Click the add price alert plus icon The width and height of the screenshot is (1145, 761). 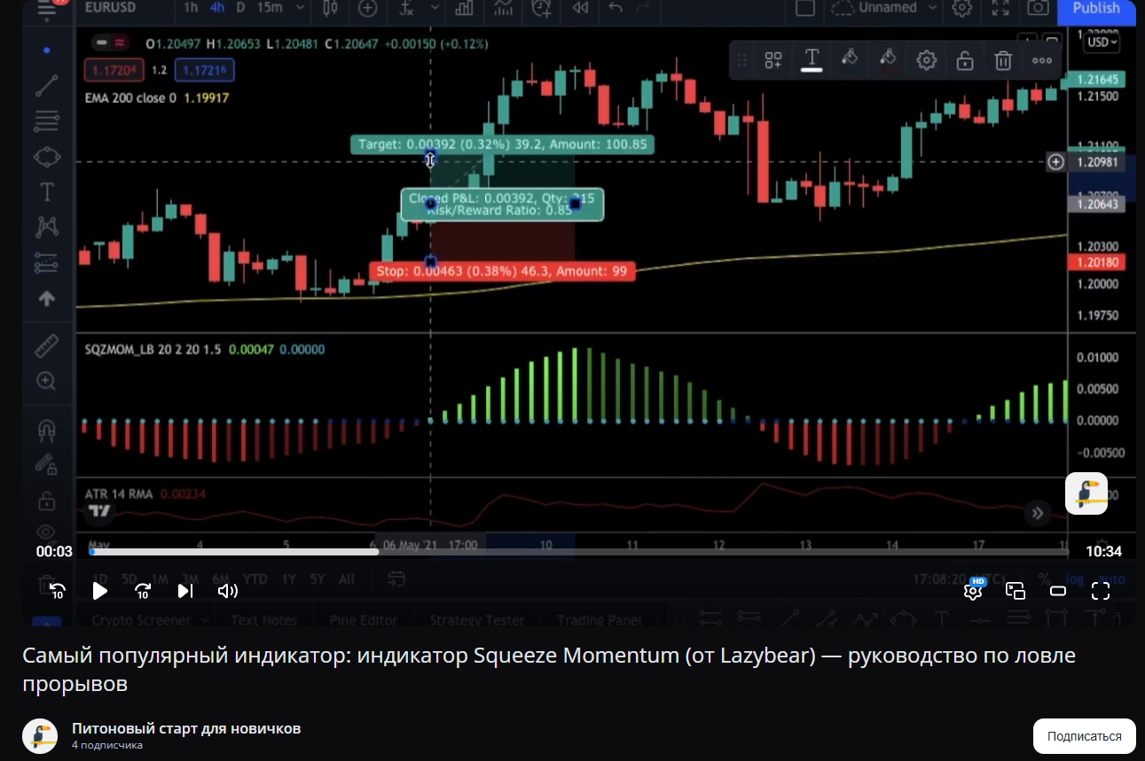pos(1056,162)
